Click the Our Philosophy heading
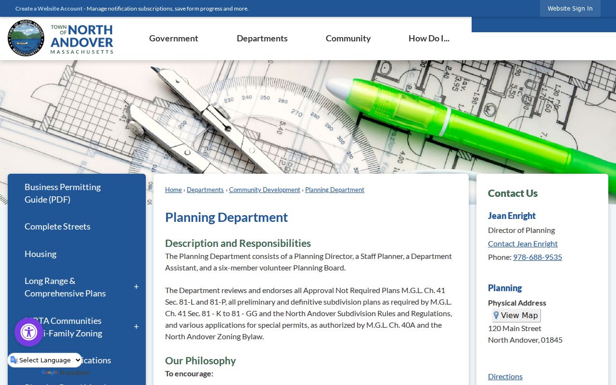Image resolution: width=616 pixels, height=385 pixels. (200, 360)
